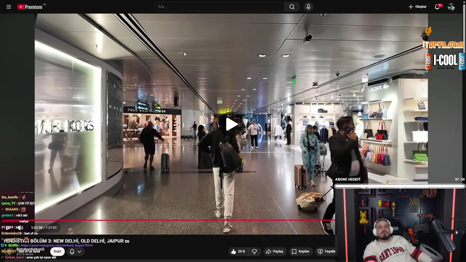Click the ITOPYA.COM sponsor logo

pyautogui.click(x=443, y=45)
